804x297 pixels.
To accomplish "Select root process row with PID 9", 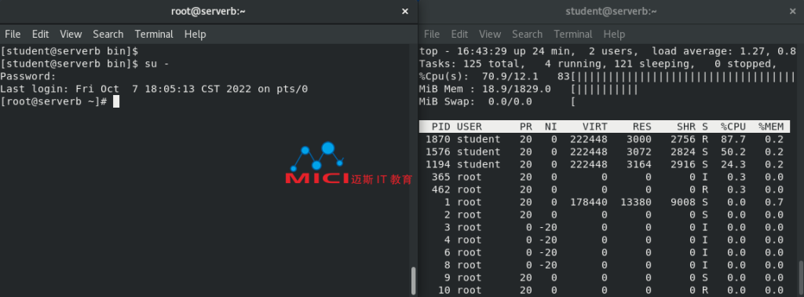I will [605, 277].
